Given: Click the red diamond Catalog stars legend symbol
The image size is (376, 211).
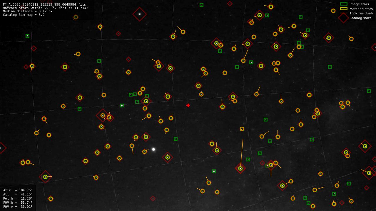Looking at the screenshot, I should click(x=344, y=18).
